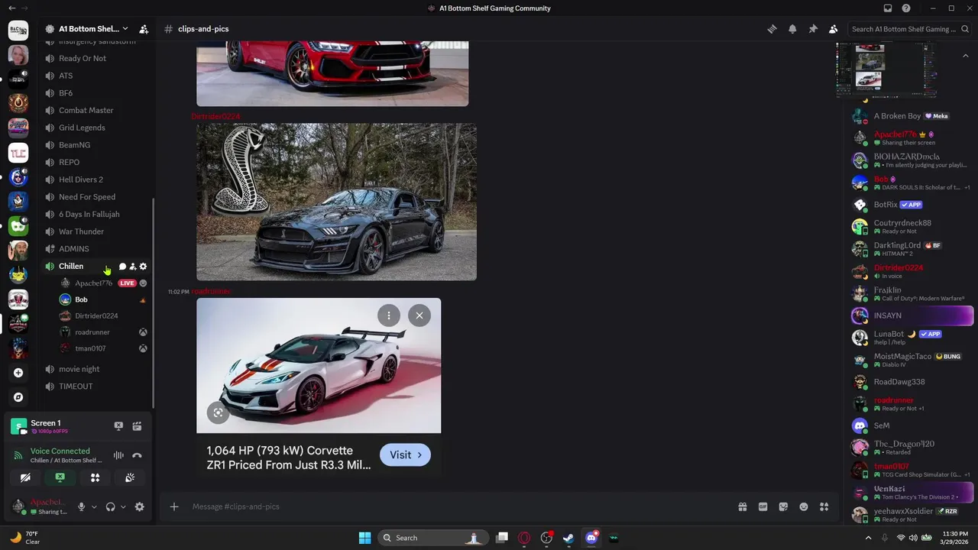Invite a friend to the Chillen channel
The image size is (978, 550).
(132, 267)
